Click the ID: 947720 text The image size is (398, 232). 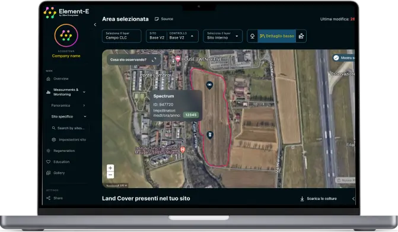click(163, 104)
